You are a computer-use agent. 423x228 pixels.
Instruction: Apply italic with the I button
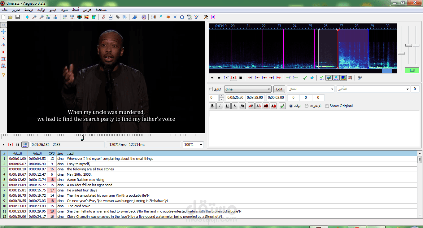click(220, 106)
